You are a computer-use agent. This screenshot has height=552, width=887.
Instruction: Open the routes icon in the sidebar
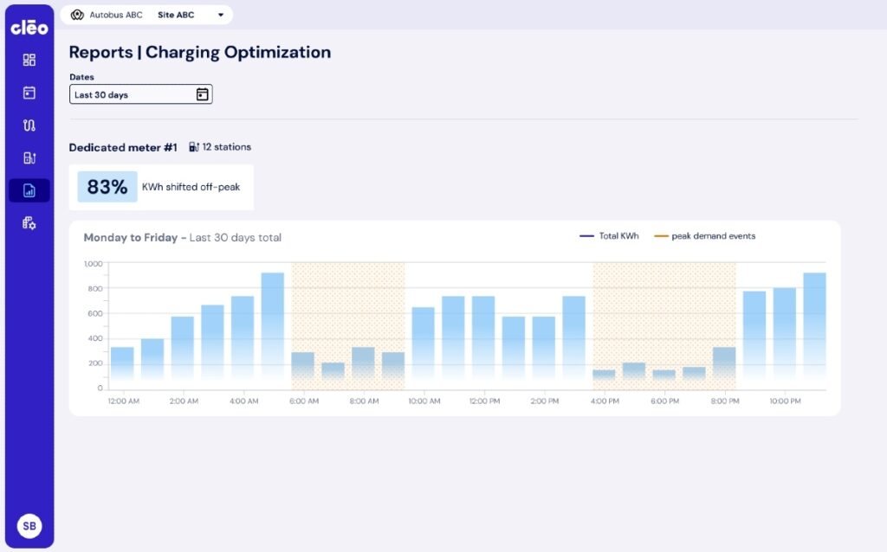pyautogui.click(x=30, y=125)
